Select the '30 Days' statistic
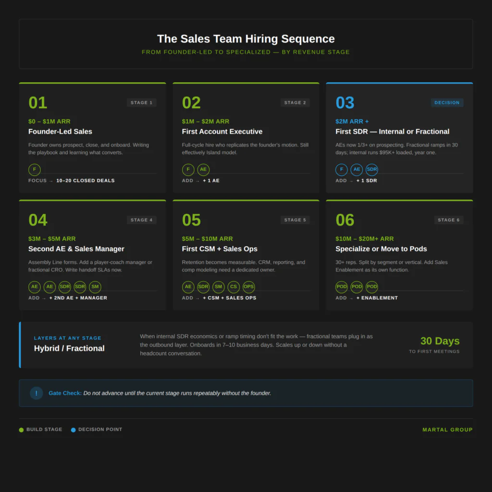Viewport: 492px width, 492px height. point(440,341)
